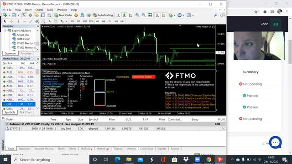Open the Tools menu
Screen dimensions: 292x164
pos(50,10)
